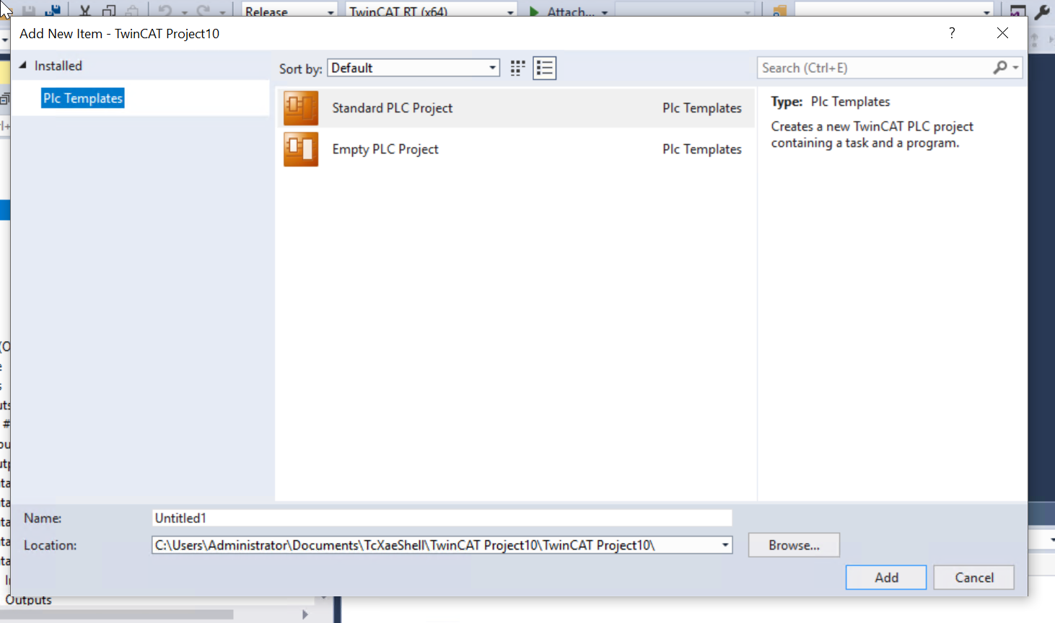This screenshot has width=1055, height=623.
Task: Click the Cut scissors icon in toolbar
Action: coord(84,10)
